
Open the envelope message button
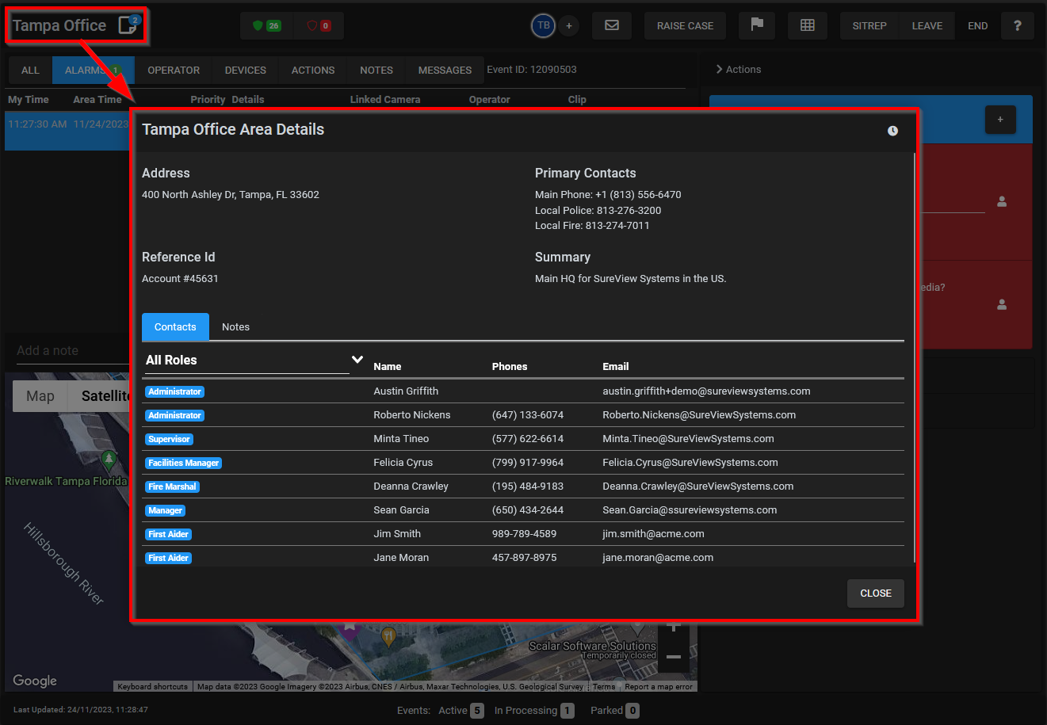tap(612, 25)
